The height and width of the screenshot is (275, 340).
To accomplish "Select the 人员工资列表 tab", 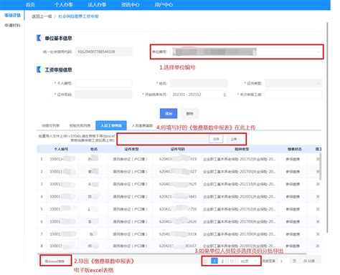I will pos(111,125).
